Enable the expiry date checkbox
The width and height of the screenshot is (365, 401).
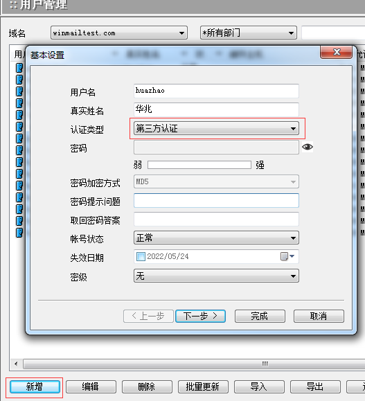click(x=141, y=256)
